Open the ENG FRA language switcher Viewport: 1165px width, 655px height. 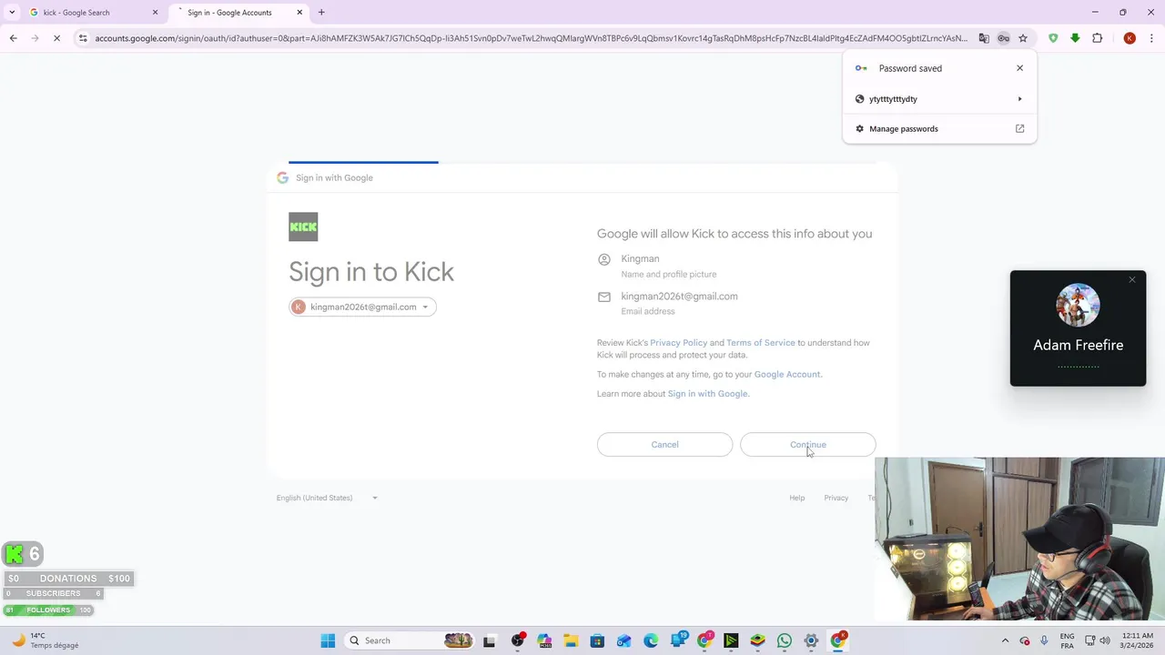pos(1067,640)
